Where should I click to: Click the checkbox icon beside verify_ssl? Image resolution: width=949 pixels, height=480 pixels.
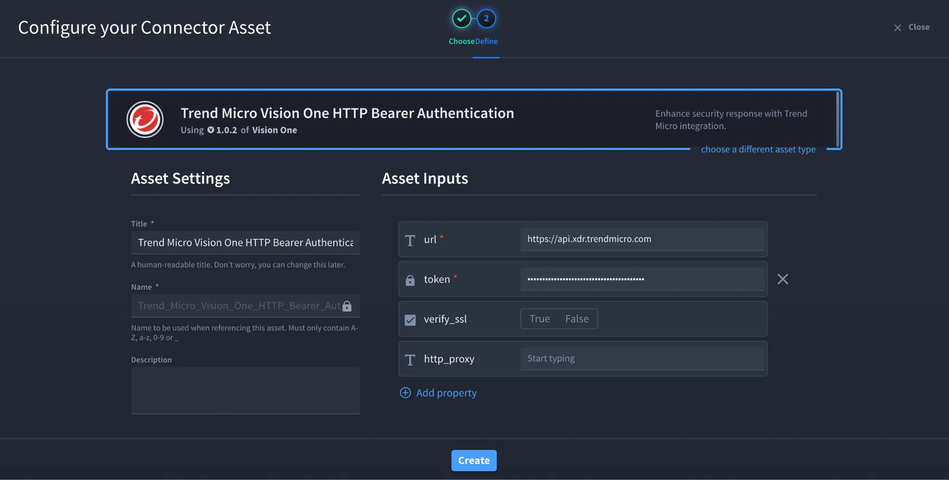click(410, 320)
